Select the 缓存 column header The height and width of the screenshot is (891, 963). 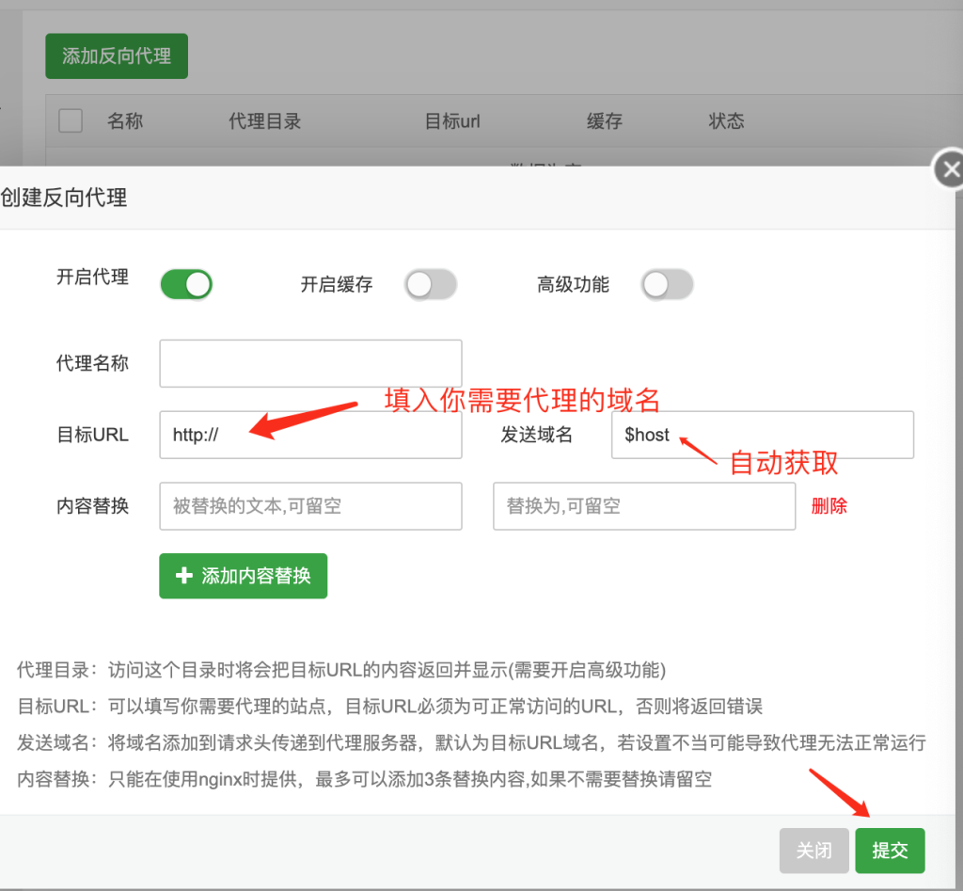604,120
